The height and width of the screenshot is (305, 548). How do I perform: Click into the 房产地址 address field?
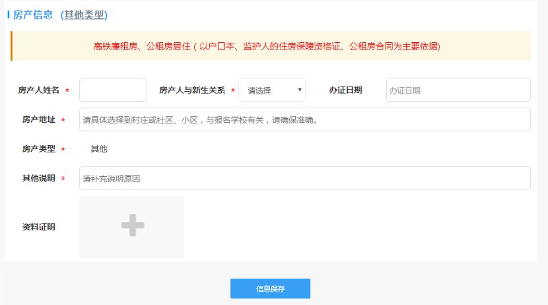304,119
